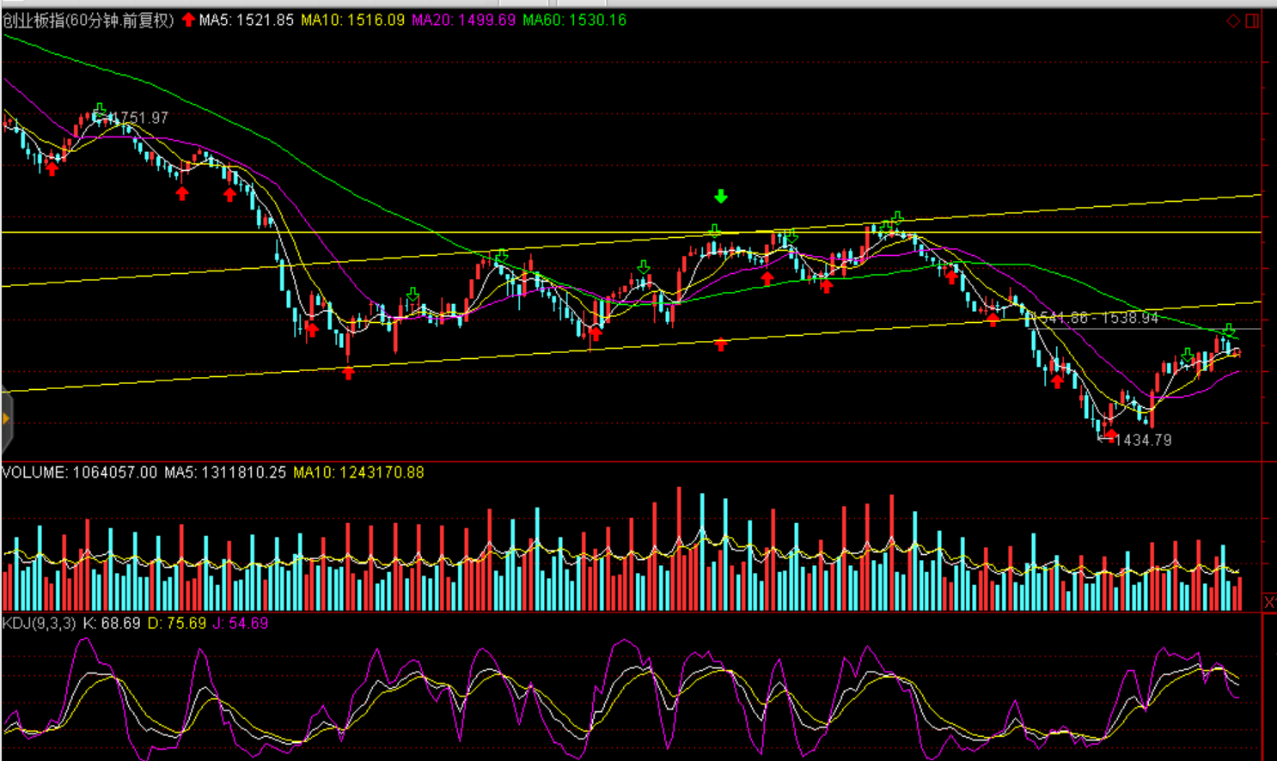The image size is (1277, 761).
Task: Select the green MA60 indicator label
Action: coord(574,20)
